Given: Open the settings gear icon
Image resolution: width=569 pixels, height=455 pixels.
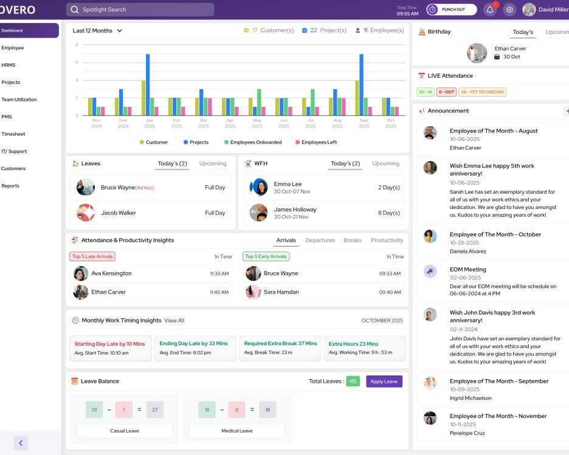Looking at the screenshot, I should point(509,10).
